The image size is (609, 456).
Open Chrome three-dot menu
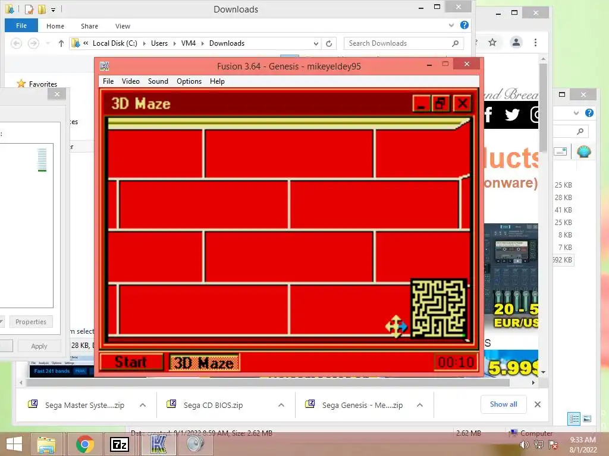[x=536, y=42]
